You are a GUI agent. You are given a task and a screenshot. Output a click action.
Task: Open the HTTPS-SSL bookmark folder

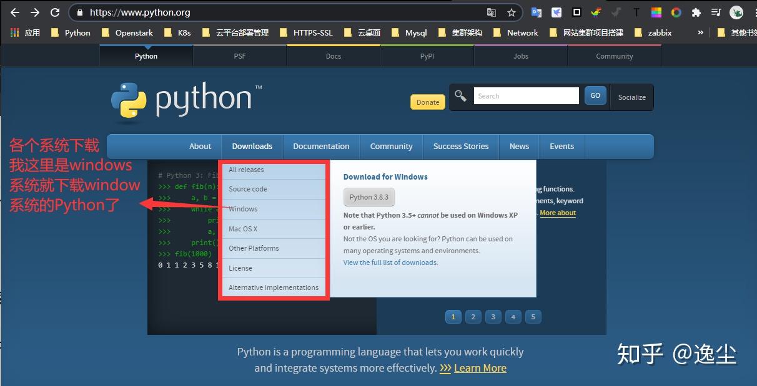tap(306, 32)
